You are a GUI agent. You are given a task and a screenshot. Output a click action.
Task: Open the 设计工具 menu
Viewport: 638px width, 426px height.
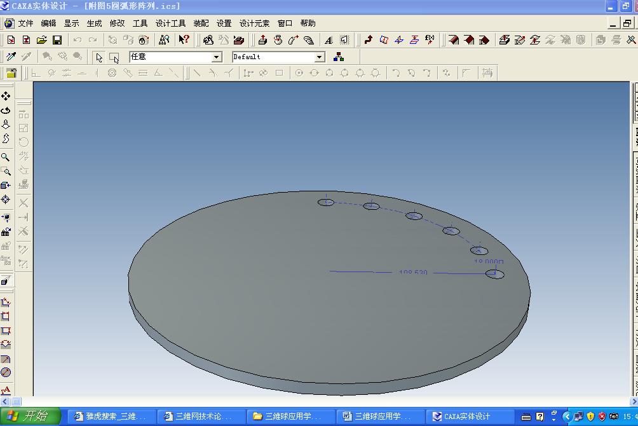click(170, 24)
